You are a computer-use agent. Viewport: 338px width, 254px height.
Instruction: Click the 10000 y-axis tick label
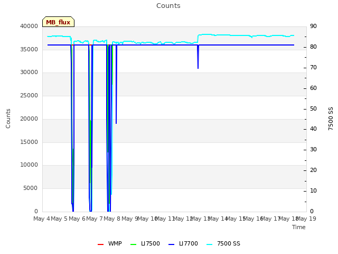coord(29,165)
